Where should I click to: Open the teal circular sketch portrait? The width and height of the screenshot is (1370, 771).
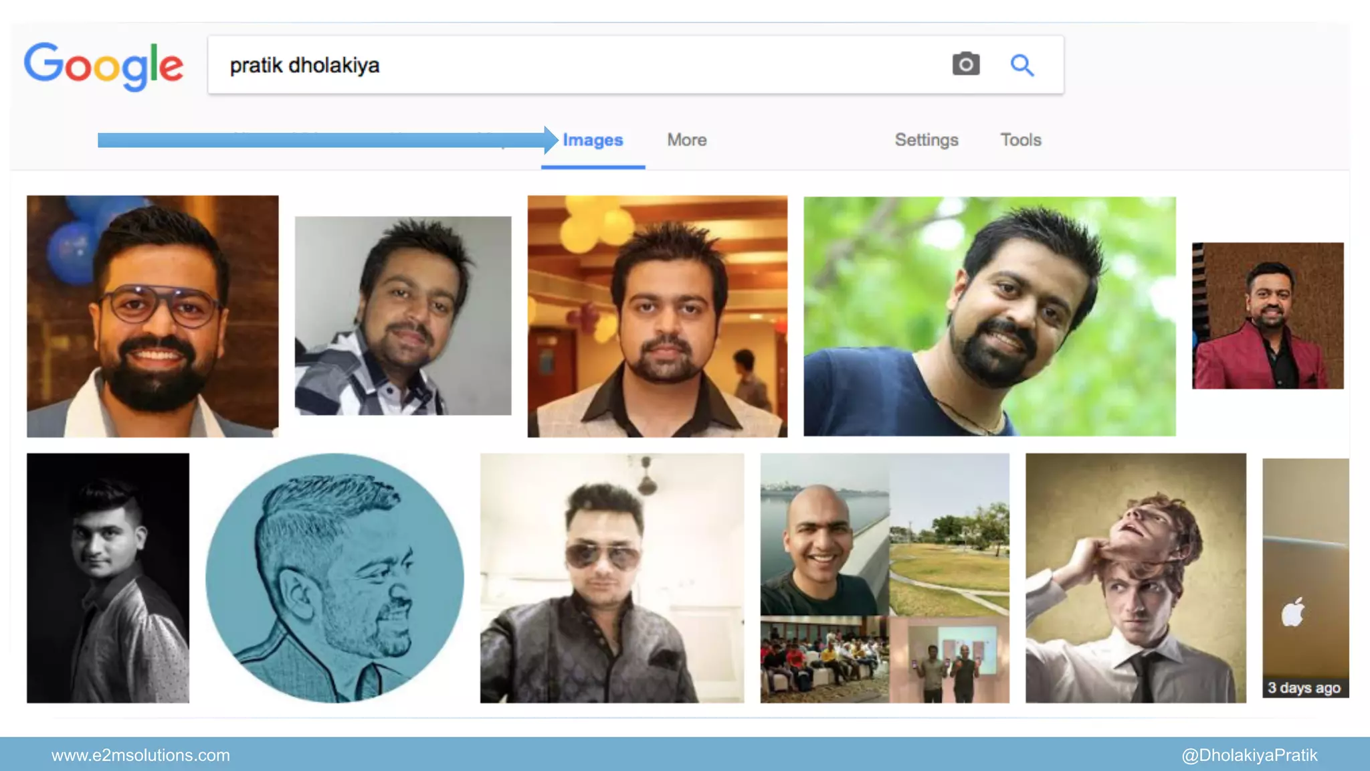coord(334,578)
